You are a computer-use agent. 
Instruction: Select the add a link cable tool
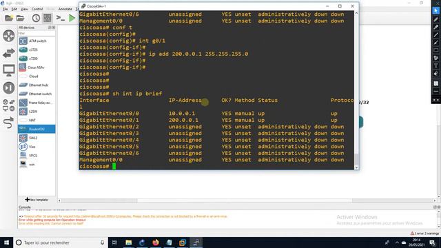coord(9,123)
